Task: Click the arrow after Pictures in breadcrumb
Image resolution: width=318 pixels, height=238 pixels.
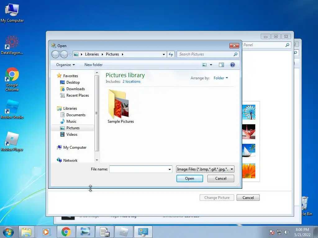Action: click(x=122, y=54)
